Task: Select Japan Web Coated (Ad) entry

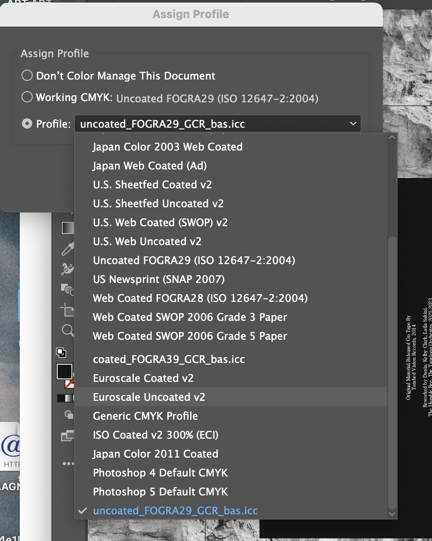Action: [149, 166]
